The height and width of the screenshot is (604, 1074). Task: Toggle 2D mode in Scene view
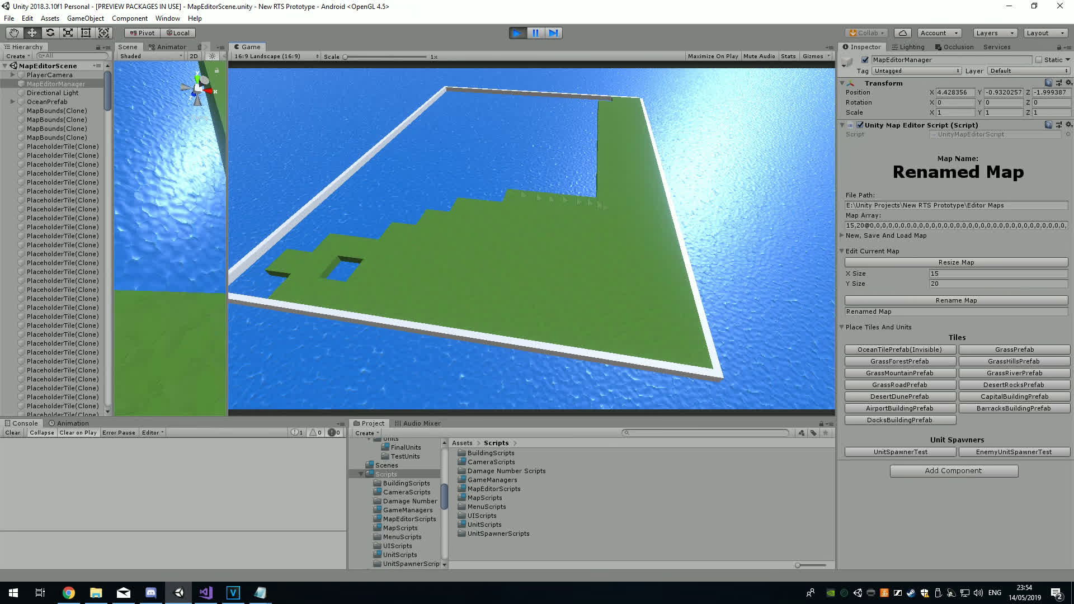pyautogui.click(x=194, y=56)
